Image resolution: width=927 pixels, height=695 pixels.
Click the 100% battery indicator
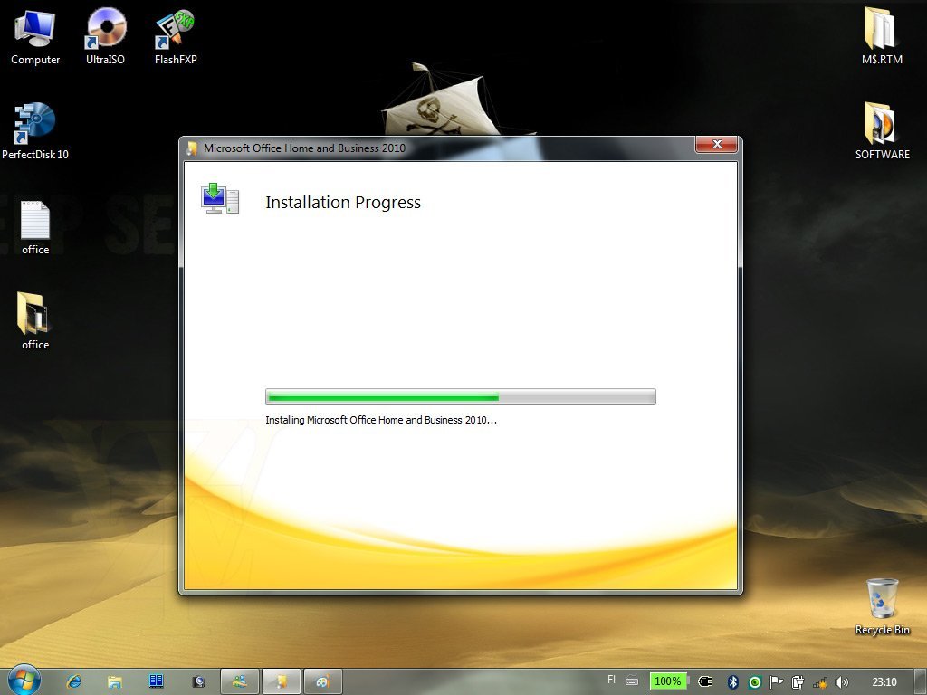tap(669, 681)
